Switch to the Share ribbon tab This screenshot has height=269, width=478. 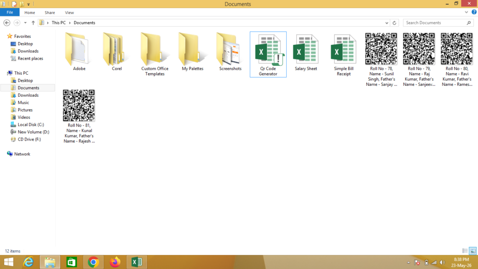pos(49,13)
